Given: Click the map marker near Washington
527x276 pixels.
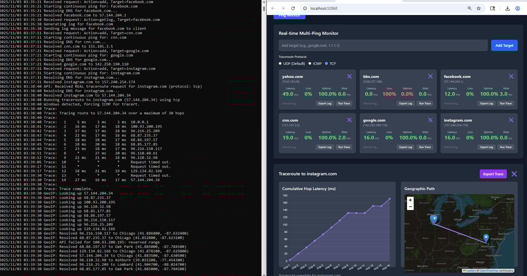Looking at the screenshot, I should click(x=486, y=238).
